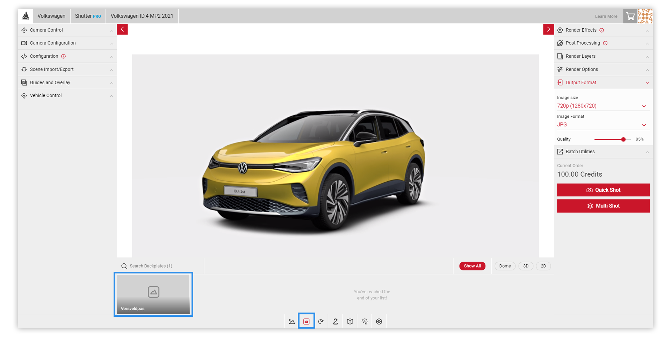
Task: Collapse left panel with red arrow
Action: click(x=122, y=29)
